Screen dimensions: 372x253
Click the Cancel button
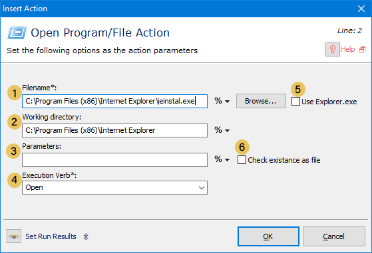(334, 236)
